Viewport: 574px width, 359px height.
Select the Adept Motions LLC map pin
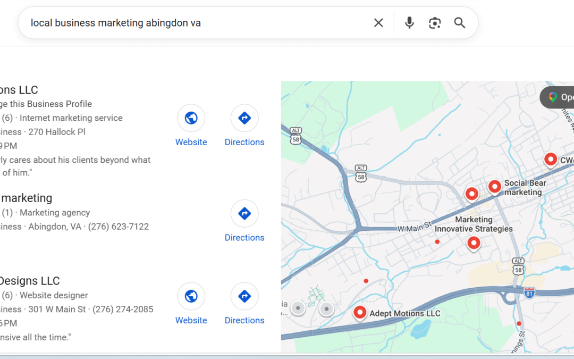(x=360, y=313)
